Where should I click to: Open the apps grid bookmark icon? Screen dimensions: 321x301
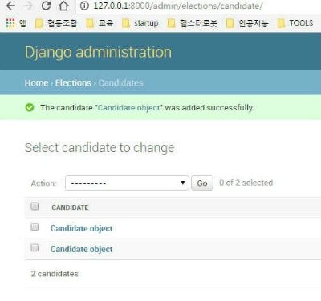tap(10, 23)
